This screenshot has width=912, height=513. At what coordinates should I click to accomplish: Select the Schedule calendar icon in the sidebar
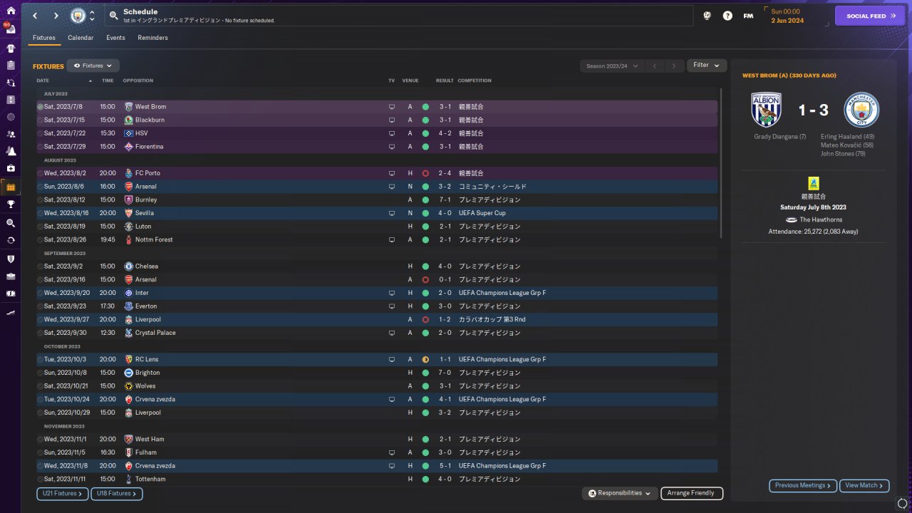10,187
